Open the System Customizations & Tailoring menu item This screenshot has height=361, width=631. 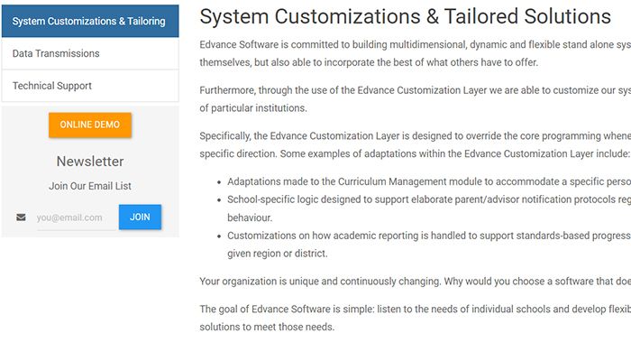click(89, 21)
